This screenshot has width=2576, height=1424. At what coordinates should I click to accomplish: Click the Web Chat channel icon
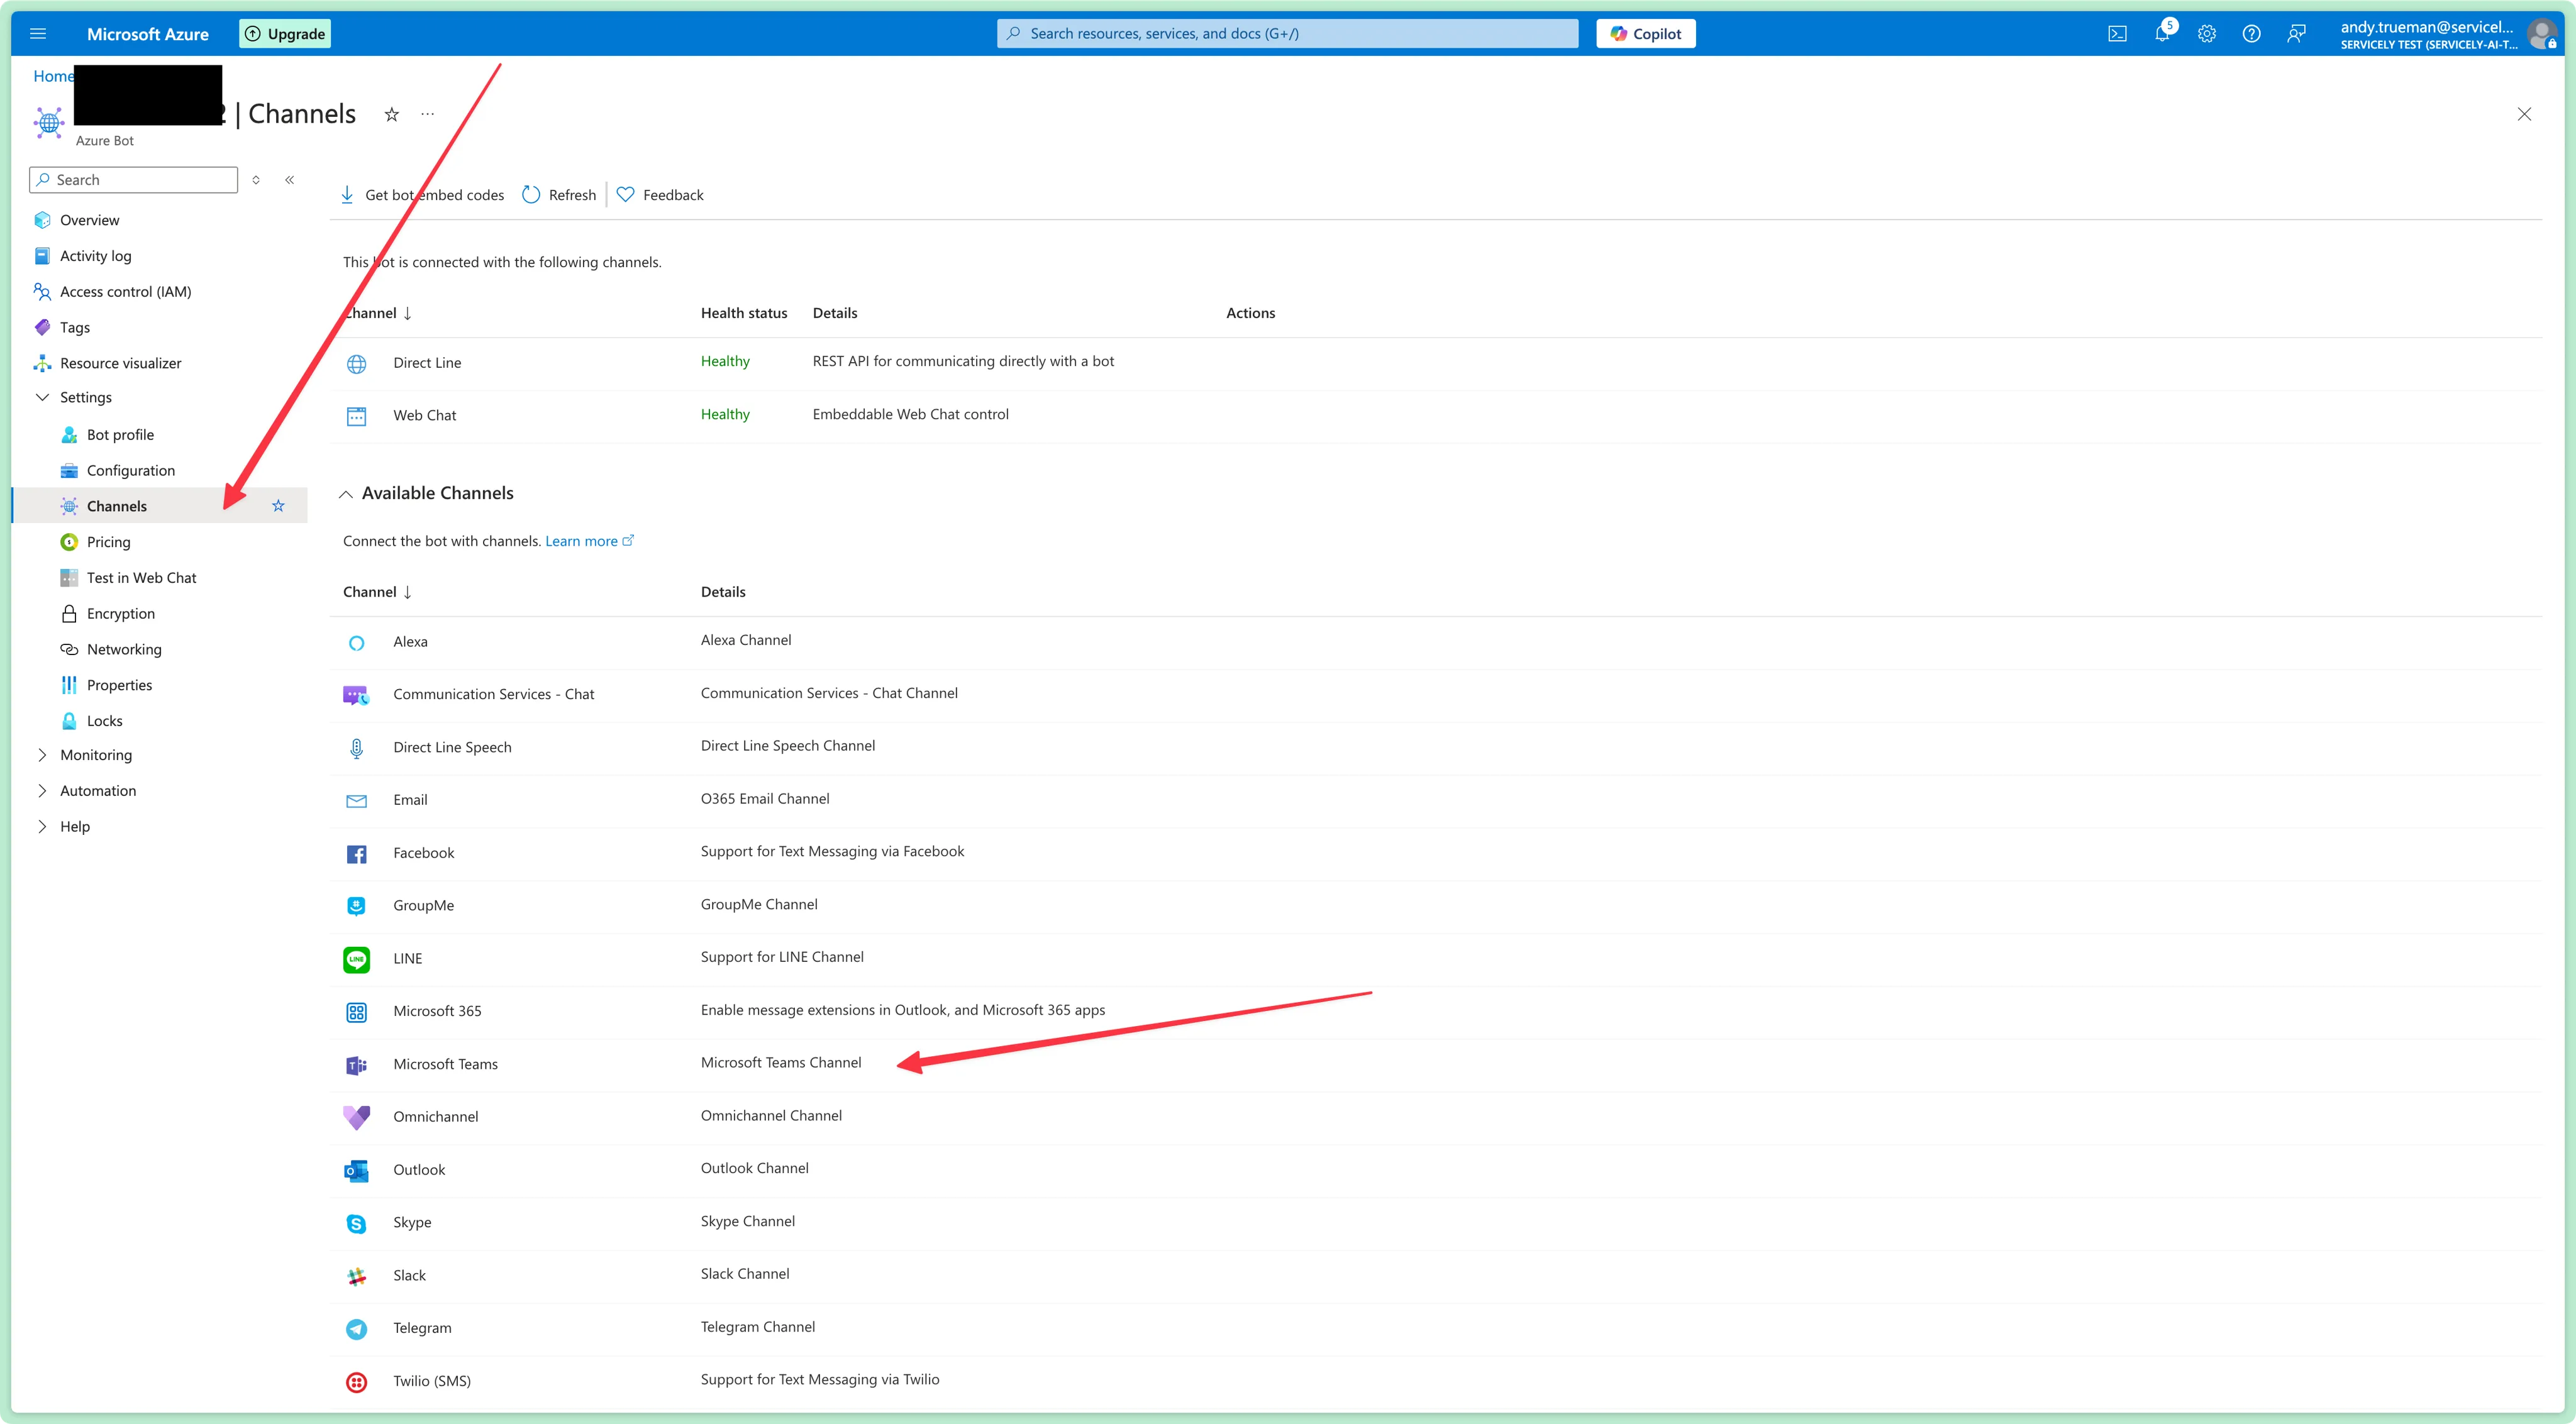(x=356, y=416)
